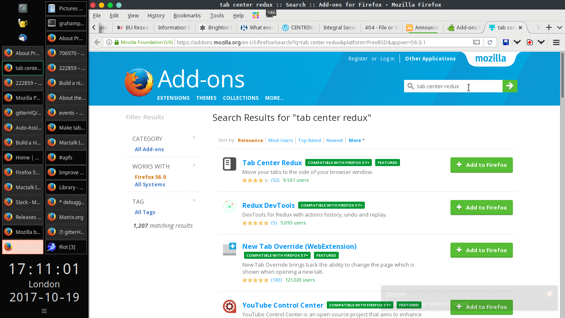Open the yellow teapot panel icon
This screenshot has width=565, height=318.
[x=23, y=23]
